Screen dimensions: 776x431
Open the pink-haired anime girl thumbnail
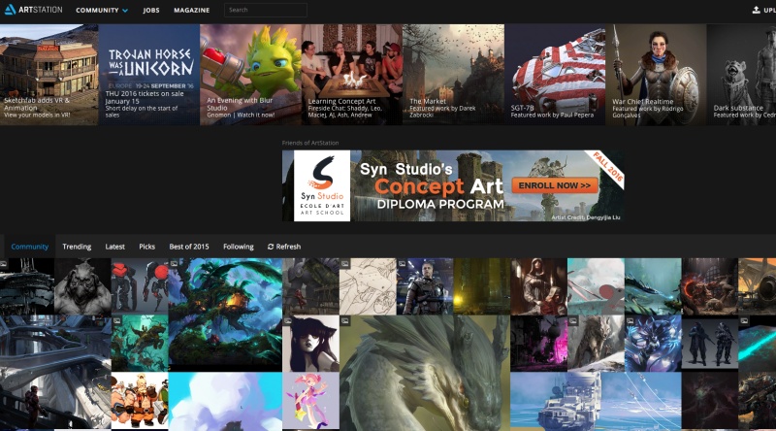(310, 400)
